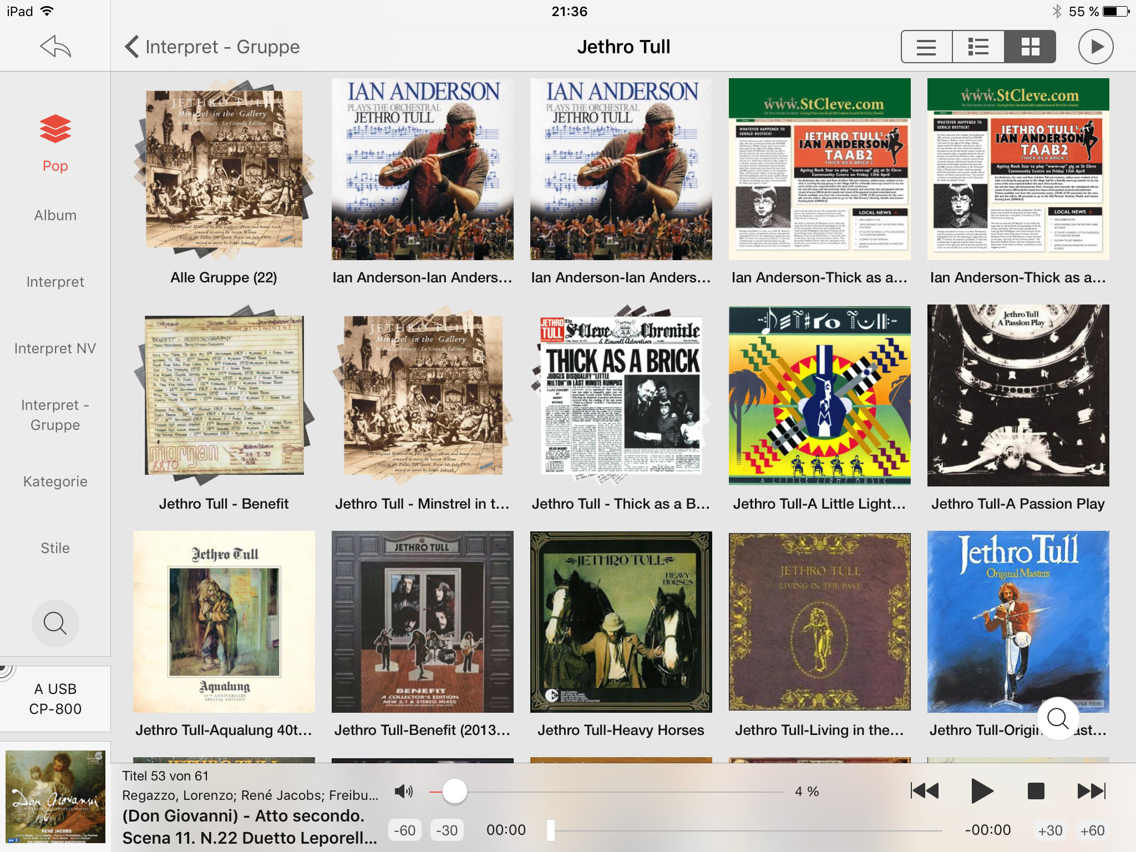The height and width of the screenshot is (852, 1136).
Task: Click the Pop label in sidebar
Action: click(x=55, y=166)
